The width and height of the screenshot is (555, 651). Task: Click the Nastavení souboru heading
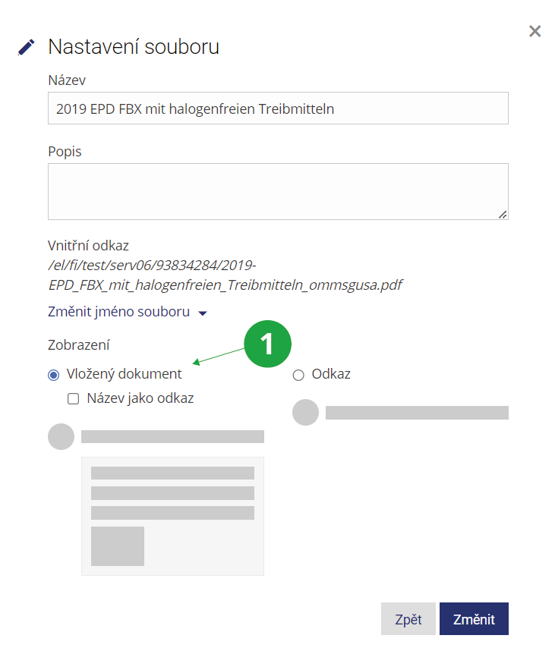pyautogui.click(x=134, y=47)
